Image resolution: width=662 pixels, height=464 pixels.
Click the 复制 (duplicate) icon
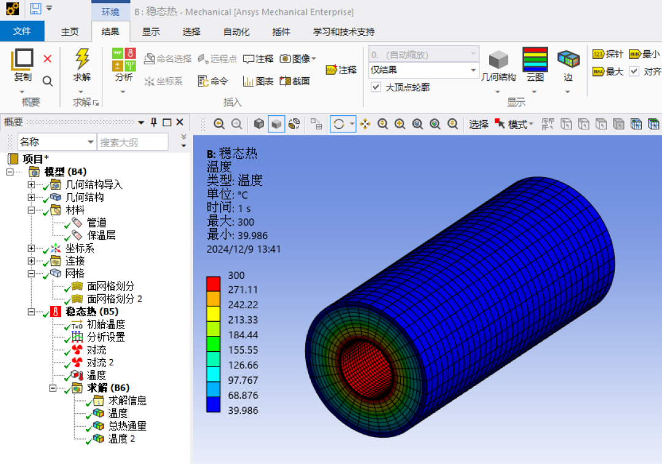23,59
